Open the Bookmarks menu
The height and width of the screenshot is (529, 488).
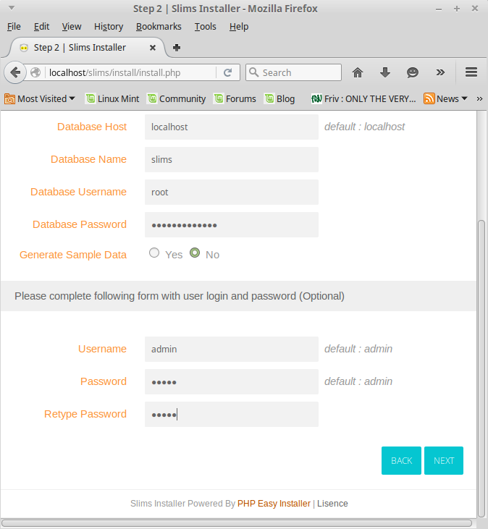coord(159,27)
